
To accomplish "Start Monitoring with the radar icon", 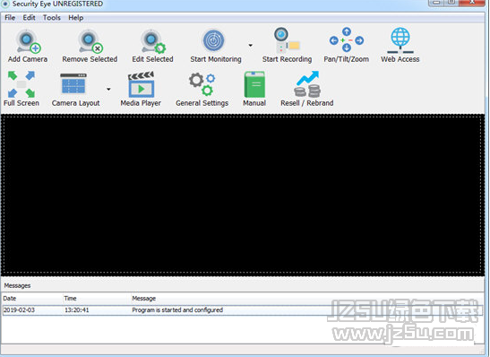I will [x=214, y=40].
